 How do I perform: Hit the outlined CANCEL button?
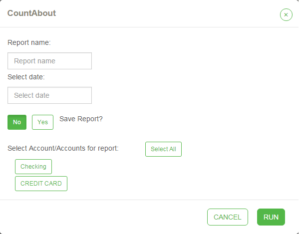[x=227, y=217]
